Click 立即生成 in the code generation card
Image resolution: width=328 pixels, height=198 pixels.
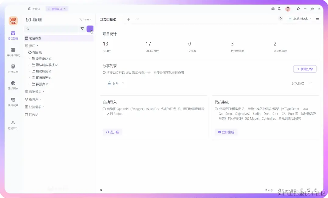(225, 132)
